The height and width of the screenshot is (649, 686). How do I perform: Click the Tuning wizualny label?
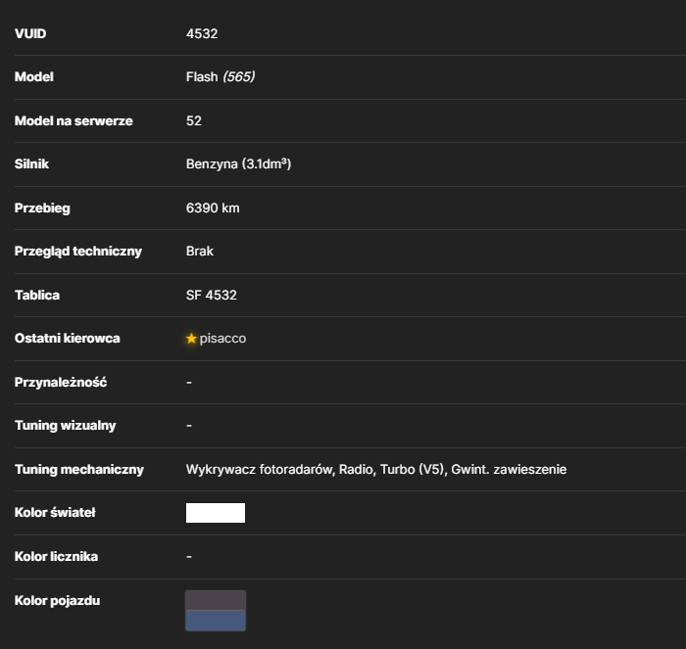click(66, 426)
